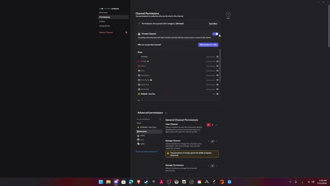
Task: Set Manage Channel permission to neutral
Action: (x=212, y=141)
